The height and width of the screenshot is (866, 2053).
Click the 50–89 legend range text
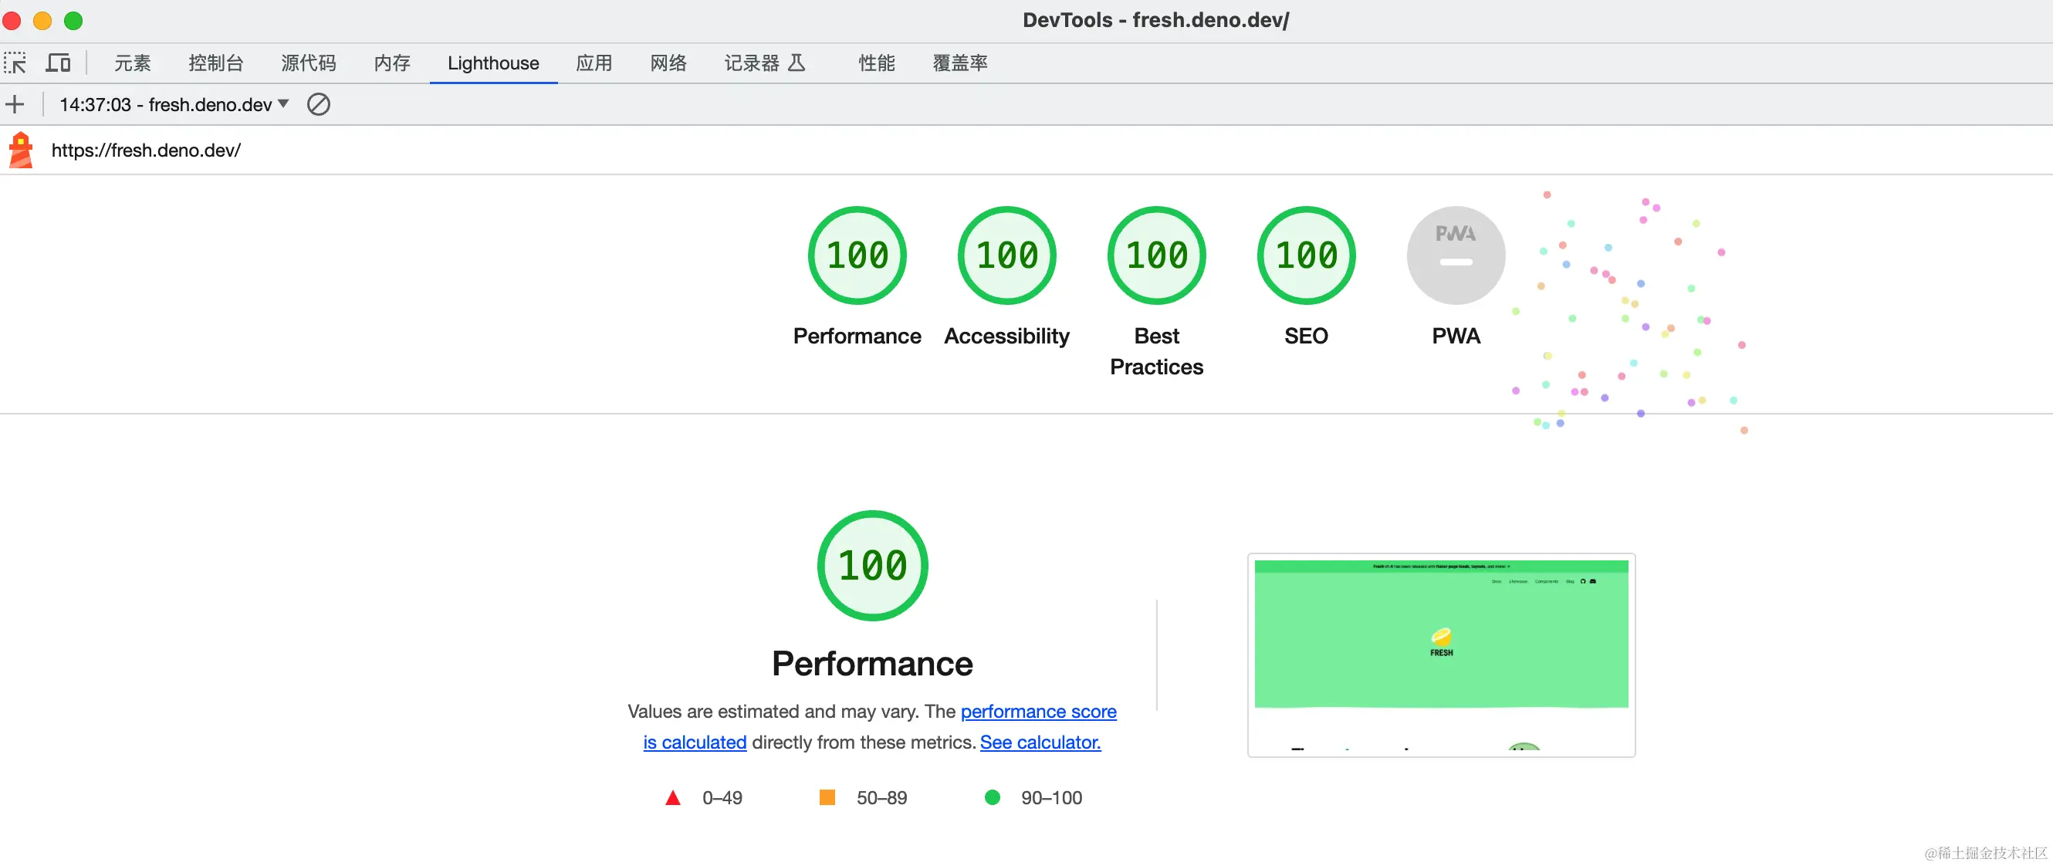(x=881, y=797)
